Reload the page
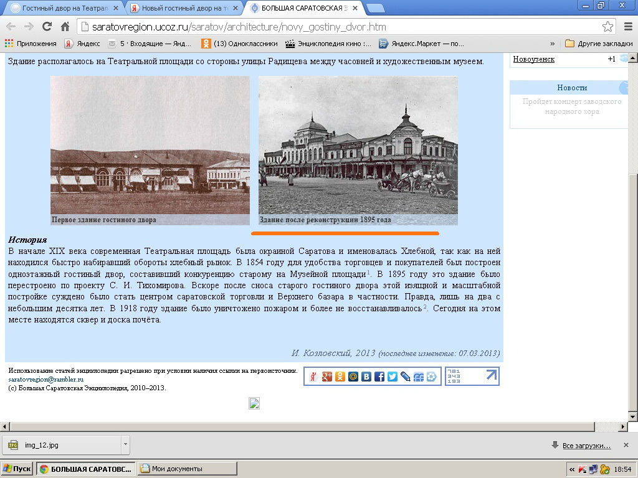The width and height of the screenshot is (638, 478). [x=47, y=27]
